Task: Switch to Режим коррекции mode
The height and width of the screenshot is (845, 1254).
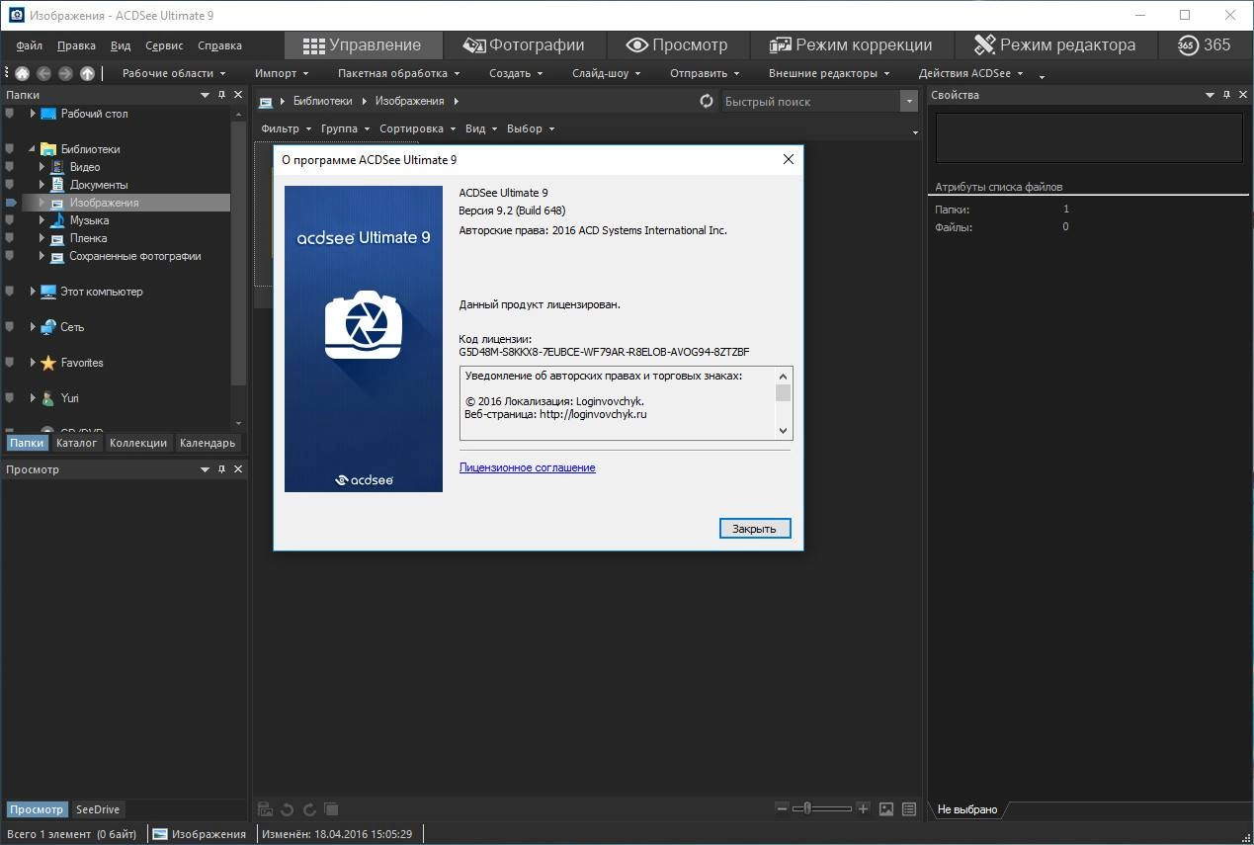Action: [851, 44]
